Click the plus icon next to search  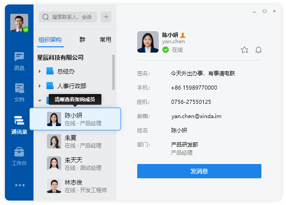click(x=106, y=17)
